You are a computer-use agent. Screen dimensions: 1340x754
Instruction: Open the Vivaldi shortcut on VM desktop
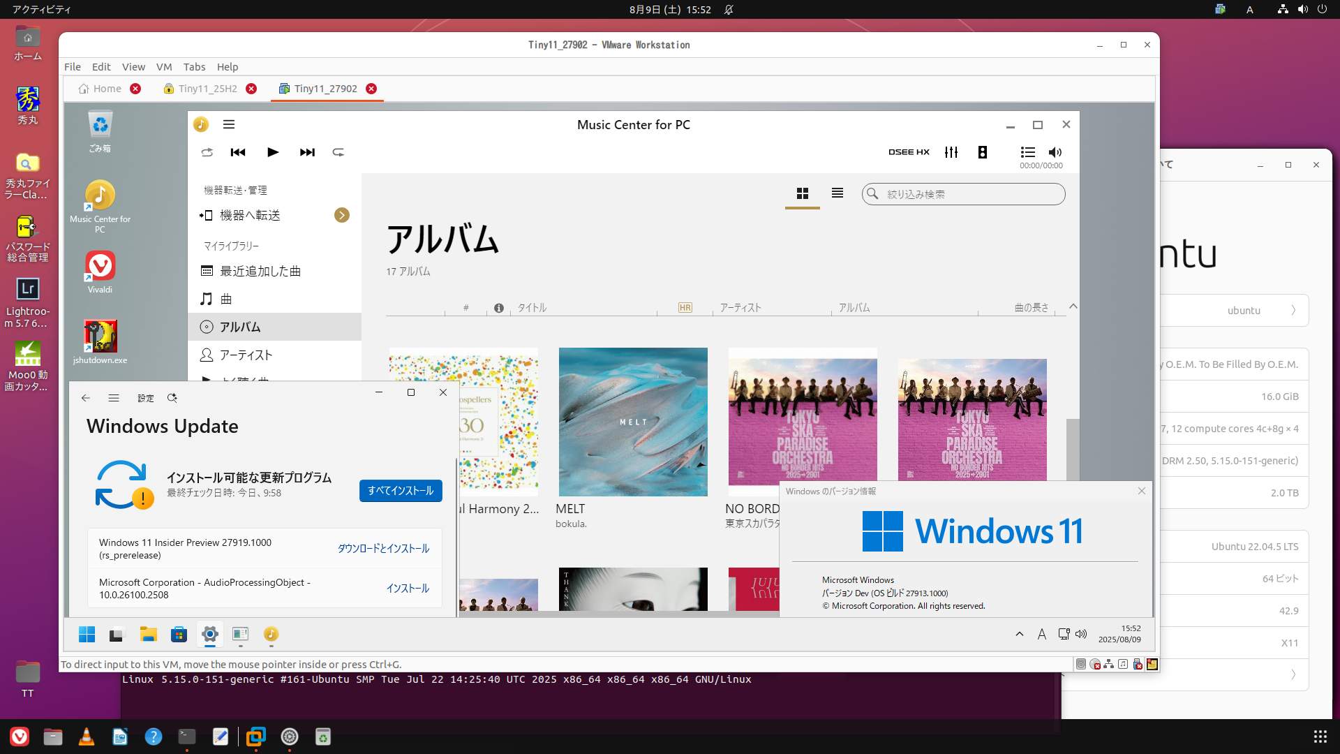100,272
